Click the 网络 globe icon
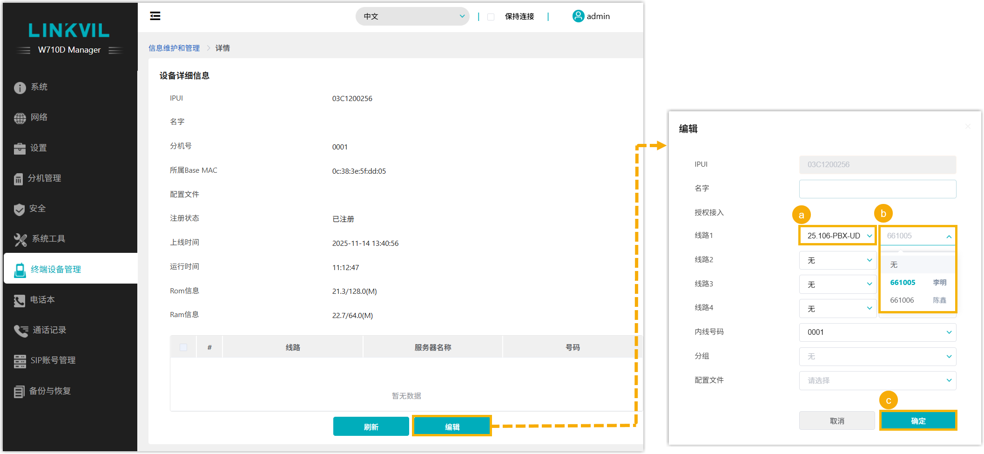984x454 pixels. (20, 118)
